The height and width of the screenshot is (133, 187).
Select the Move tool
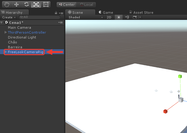pos(16,5)
